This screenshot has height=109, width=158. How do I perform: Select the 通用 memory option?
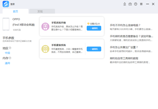coord(7,63)
